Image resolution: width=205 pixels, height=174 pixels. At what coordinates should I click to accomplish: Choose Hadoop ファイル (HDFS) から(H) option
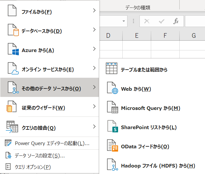(x=152, y=165)
